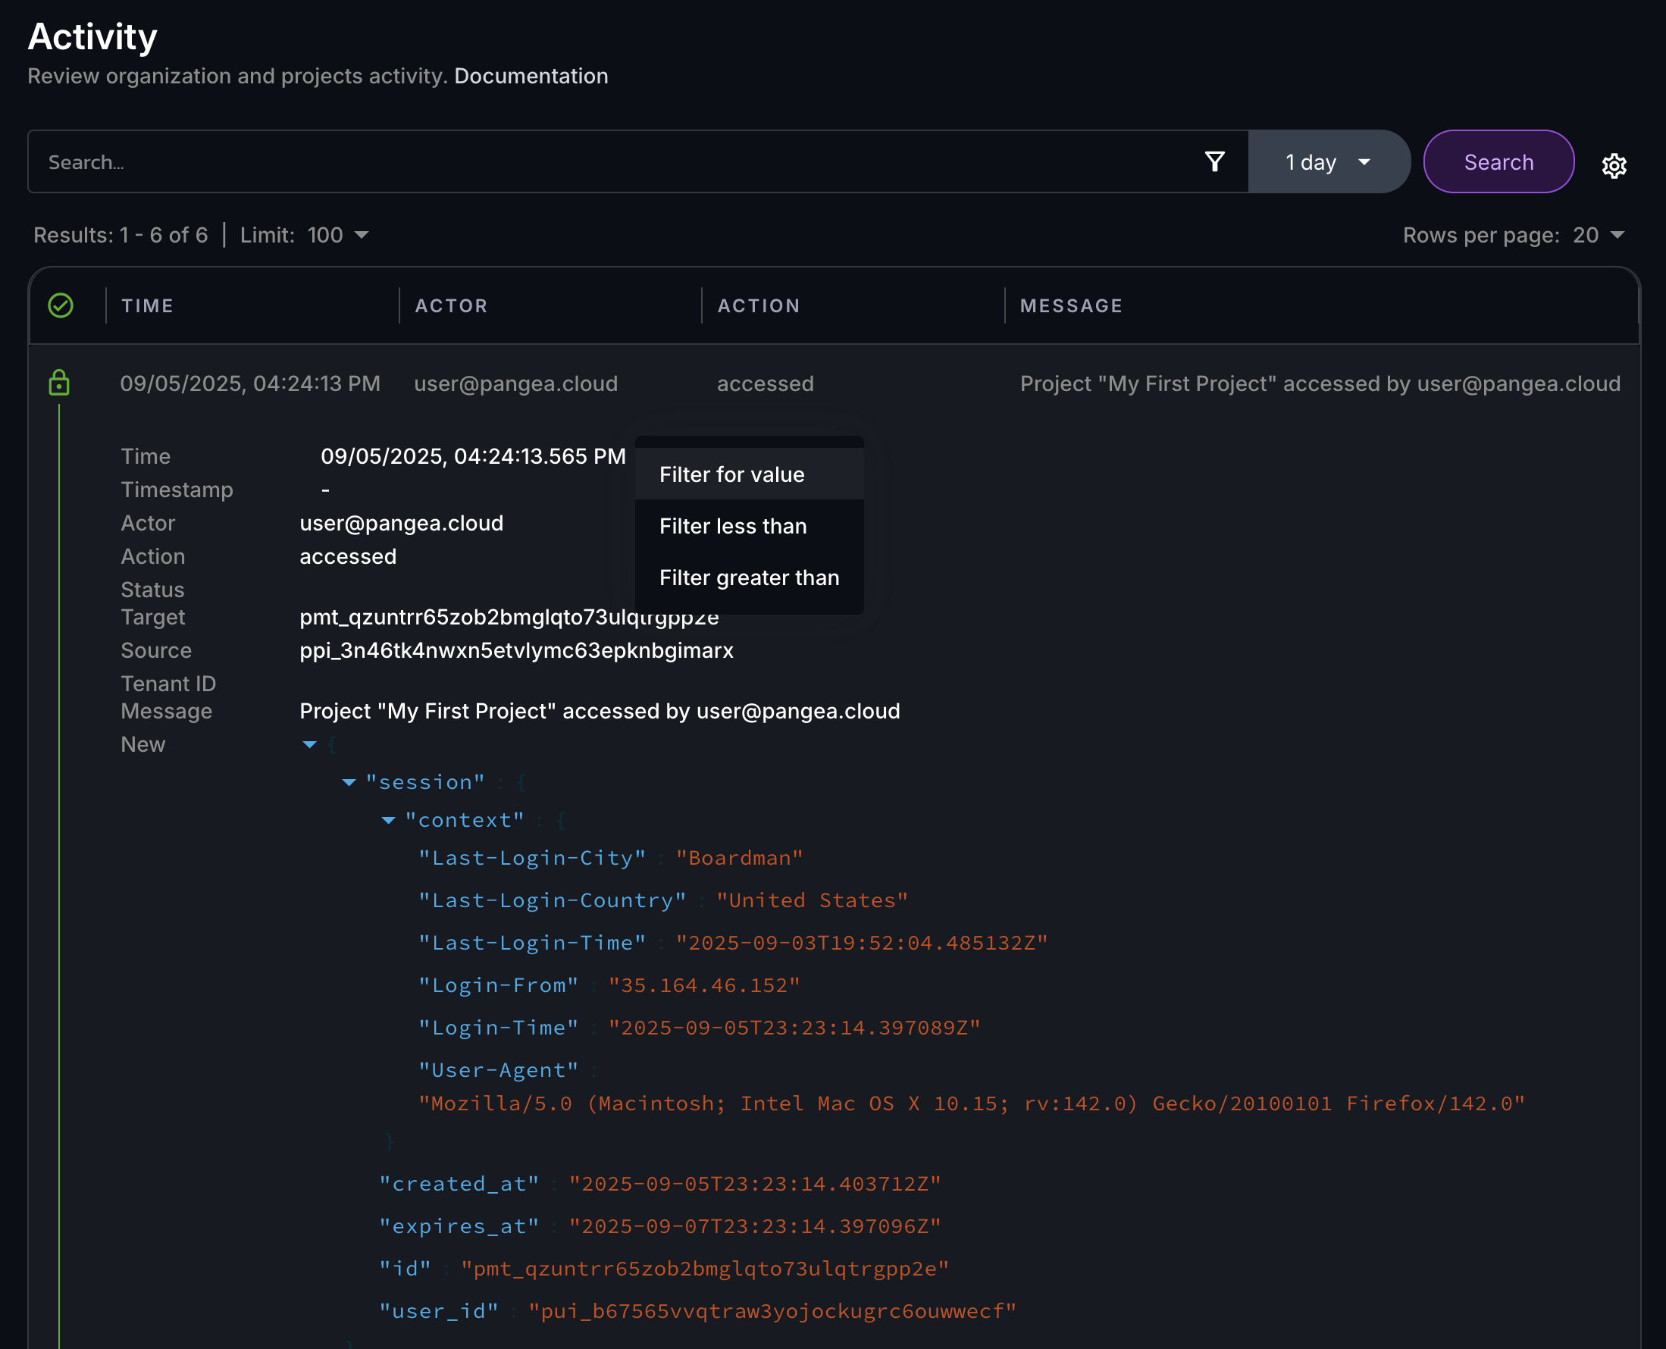The height and width of the screenshot is (1349, 1666).
Task: Click the green verification checkmark header icon
Action: (61, 305)
